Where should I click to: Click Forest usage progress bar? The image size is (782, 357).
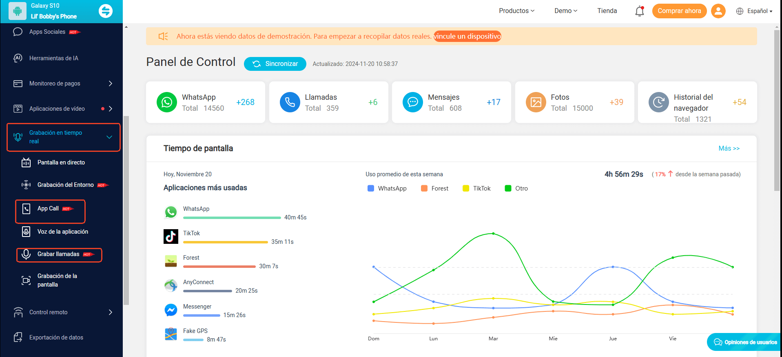[219, 267]
